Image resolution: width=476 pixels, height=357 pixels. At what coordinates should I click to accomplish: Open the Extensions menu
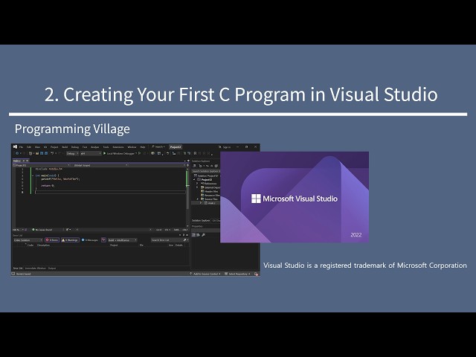(118, 147)
